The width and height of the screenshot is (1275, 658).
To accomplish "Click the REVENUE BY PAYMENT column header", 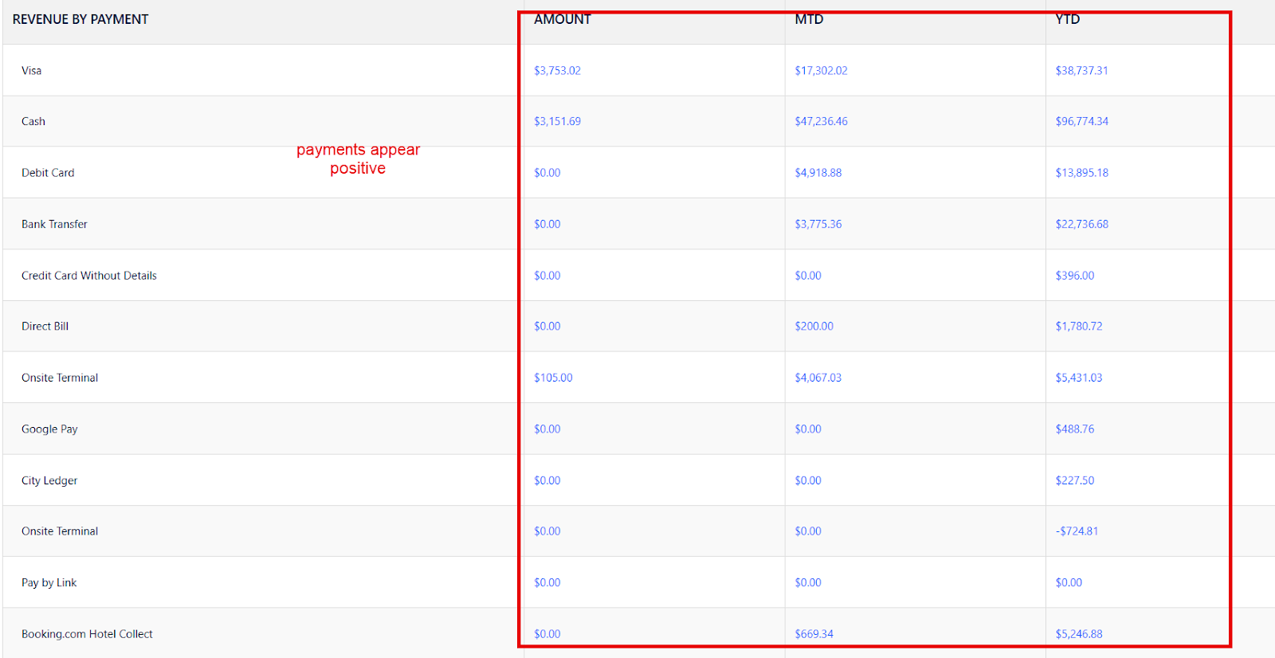I will point(80,20).
